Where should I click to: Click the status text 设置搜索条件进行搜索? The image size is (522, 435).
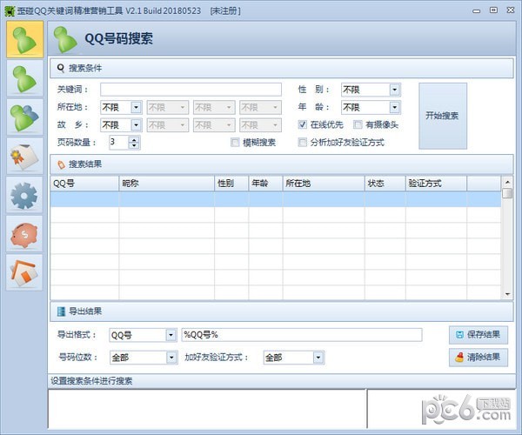[91, 381]
